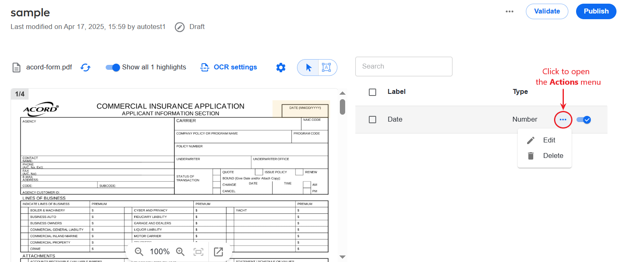Click the Label column header

[x=396, y=92]
